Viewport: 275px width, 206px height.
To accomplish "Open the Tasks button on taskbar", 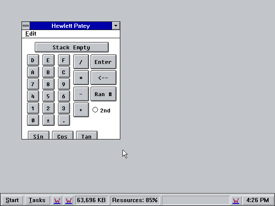I will [37, 200].
